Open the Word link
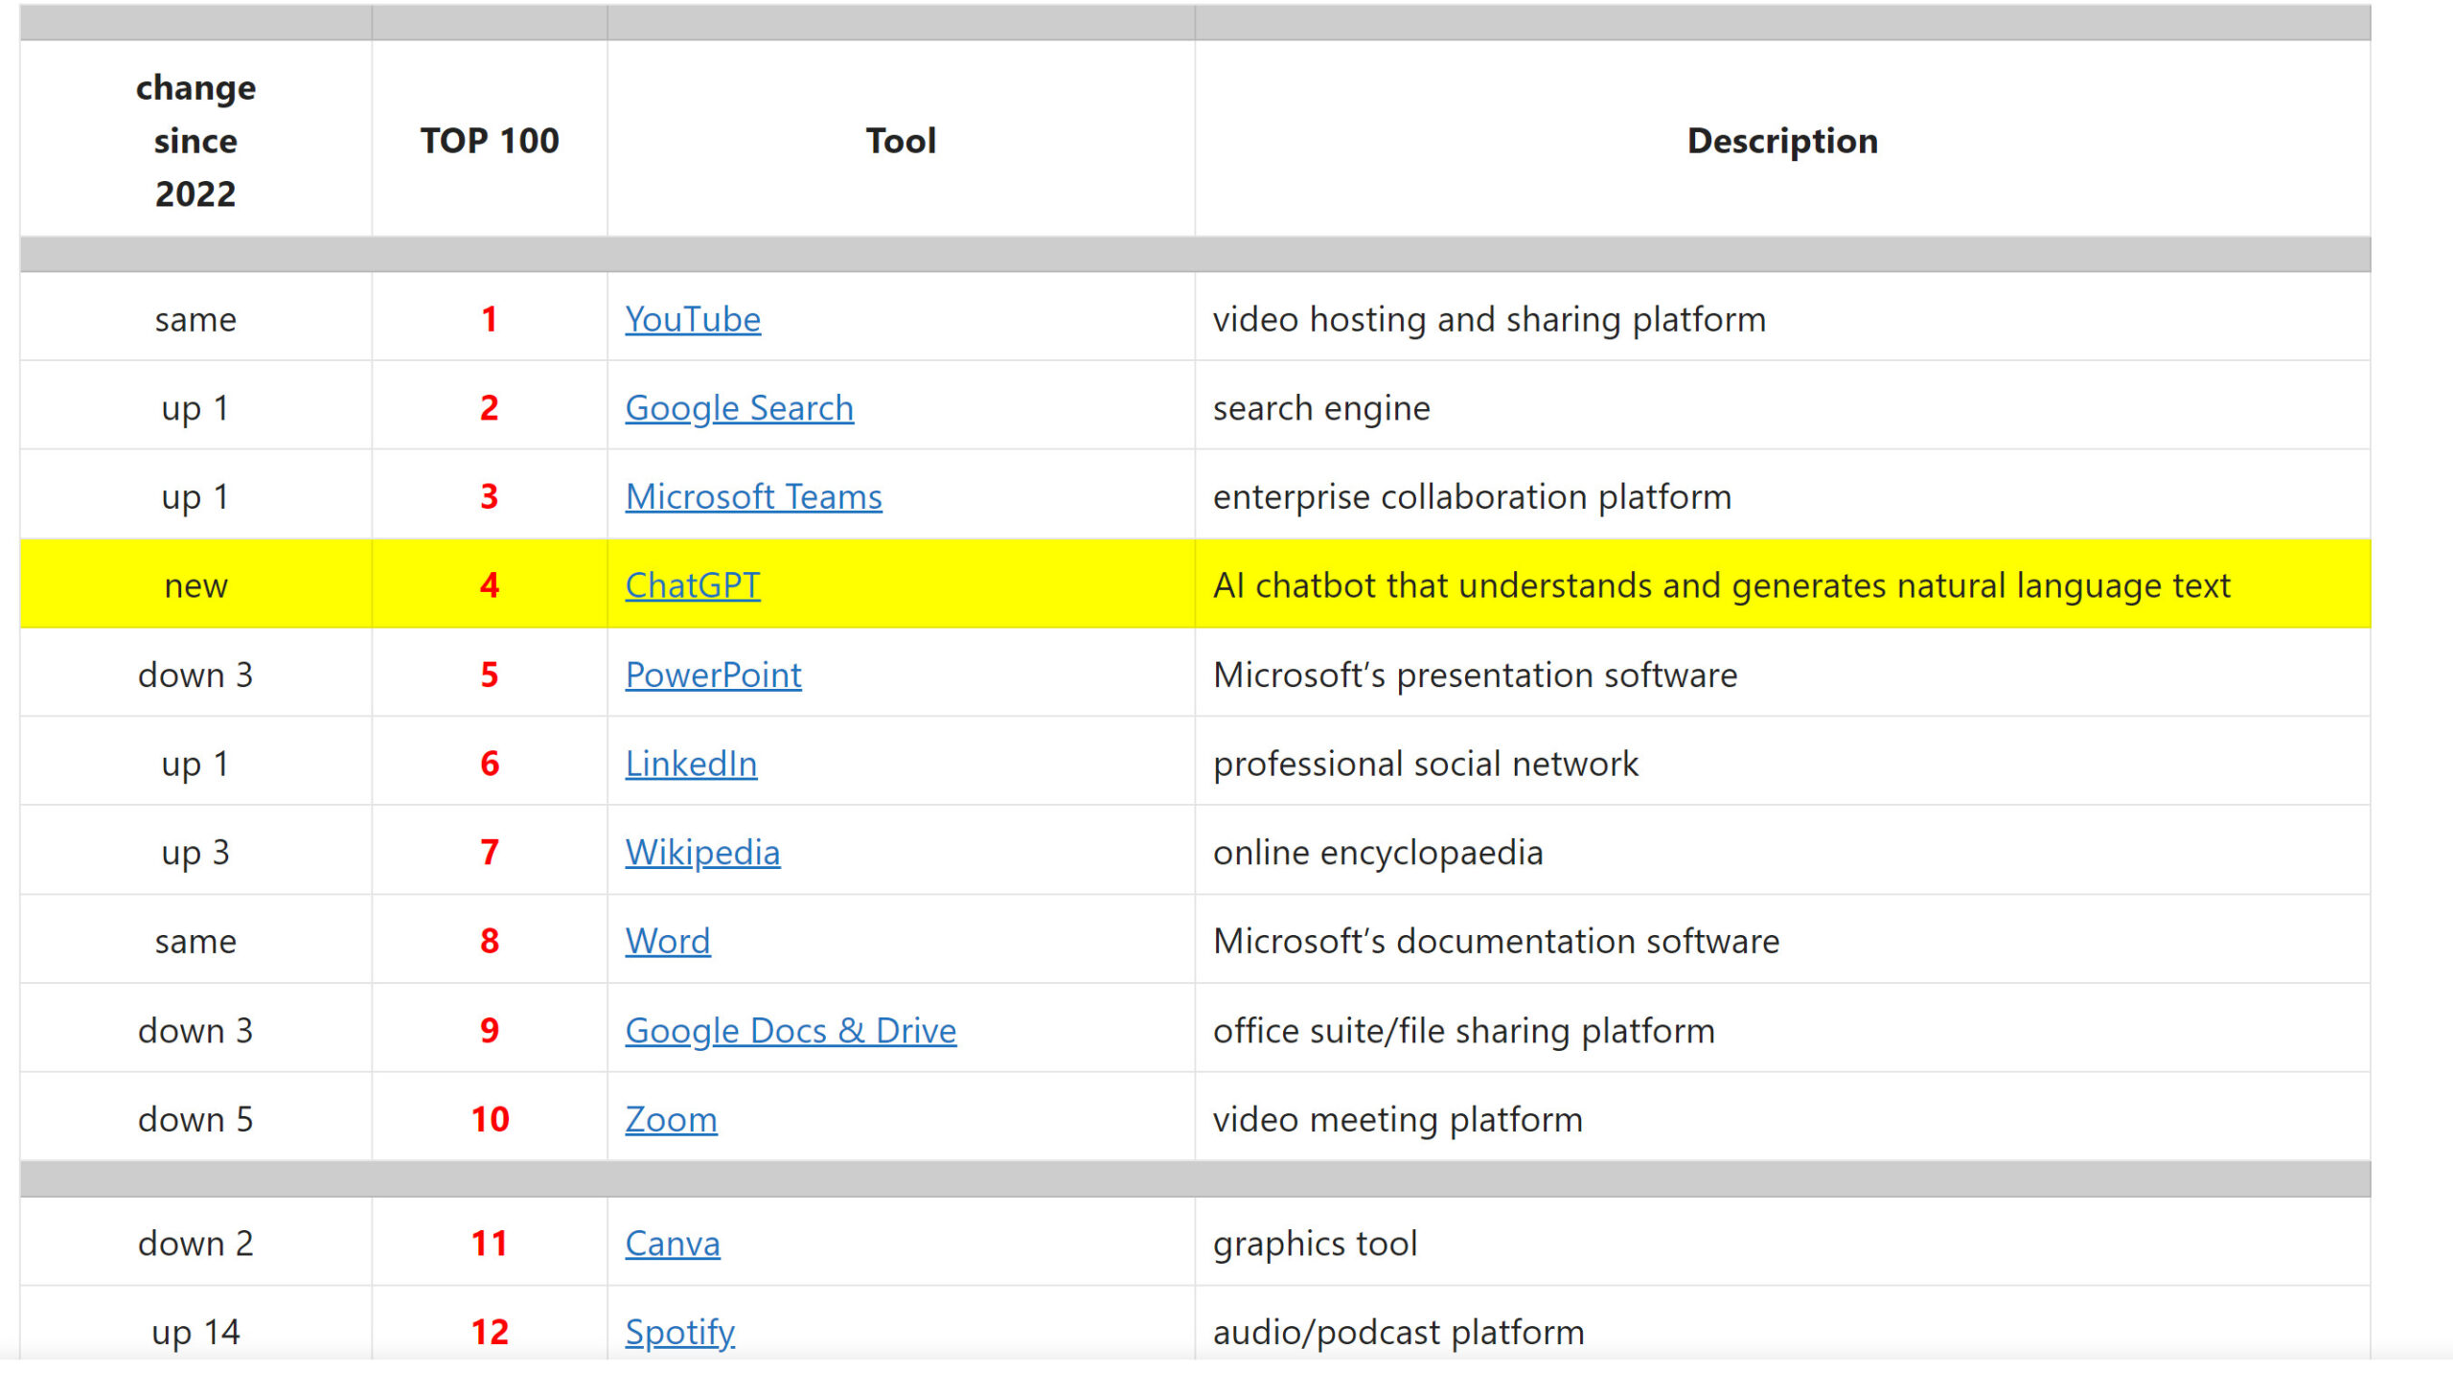Image resolution: width=2453 pixels, height=1394 pixels. point(668,941)
